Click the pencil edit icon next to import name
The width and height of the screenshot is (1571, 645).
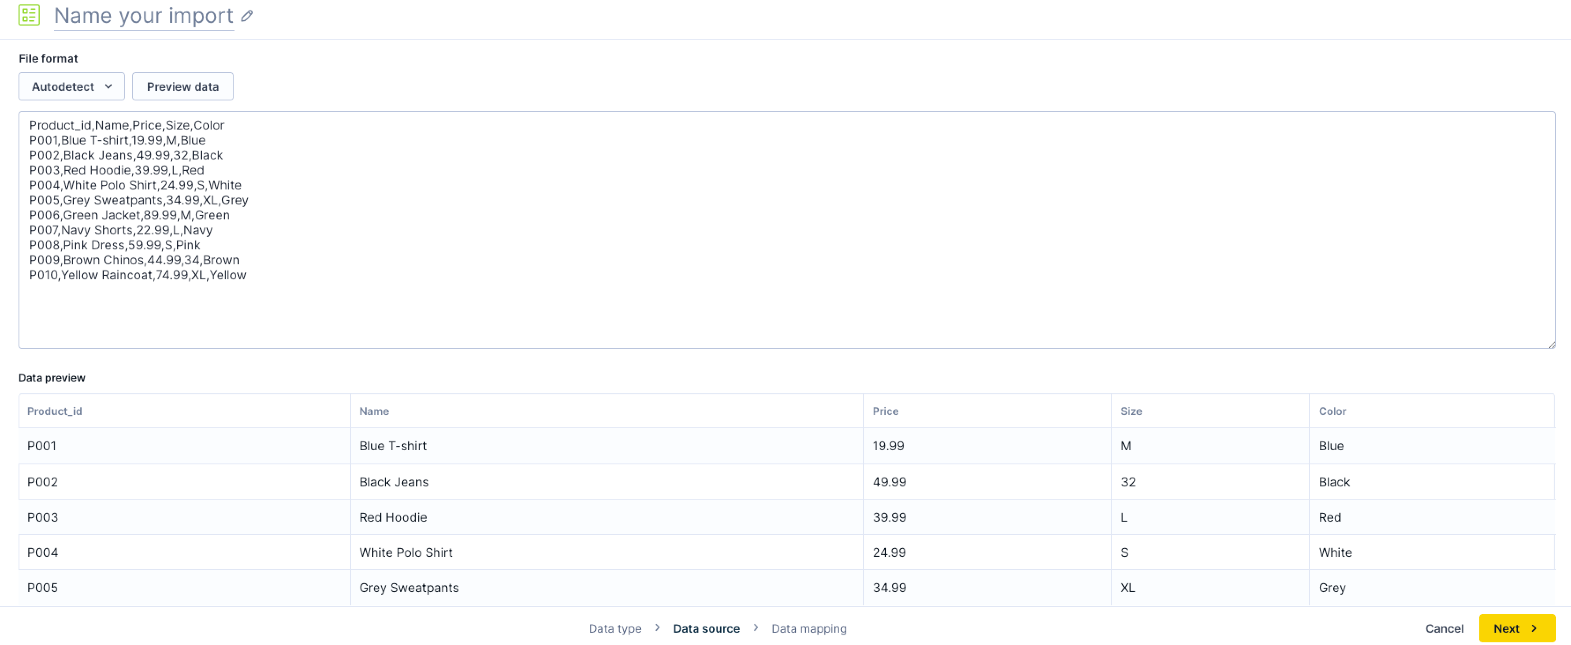click(x=247, y=16)
